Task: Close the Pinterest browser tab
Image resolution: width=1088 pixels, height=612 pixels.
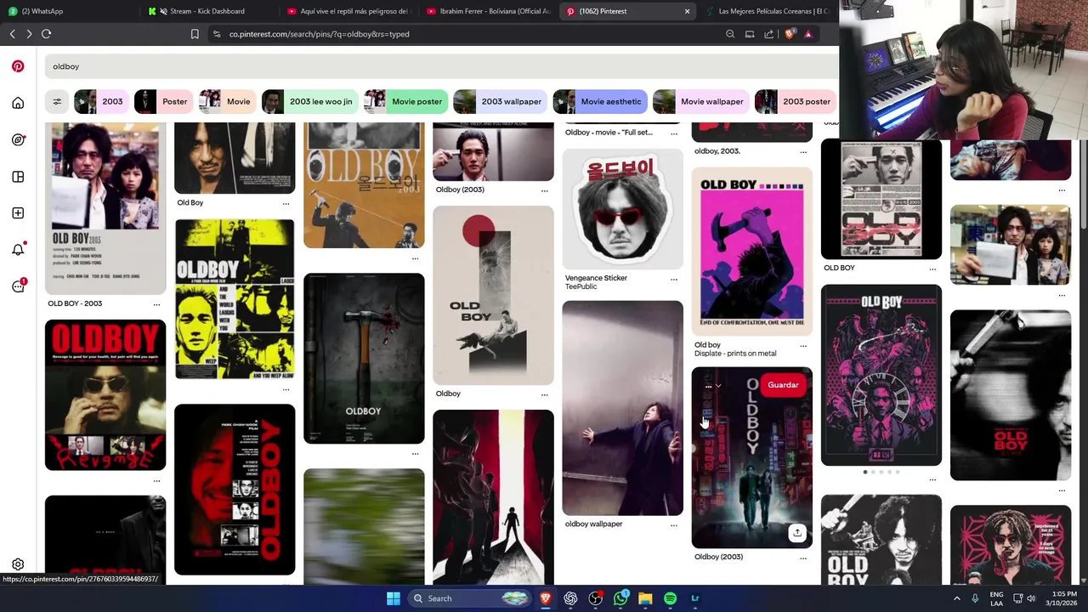Action: [x=687, y=11]
